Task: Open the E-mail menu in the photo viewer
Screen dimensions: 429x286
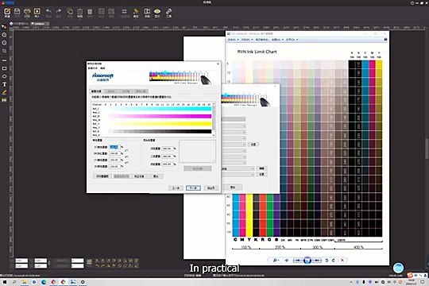Action: coord(262,40)
